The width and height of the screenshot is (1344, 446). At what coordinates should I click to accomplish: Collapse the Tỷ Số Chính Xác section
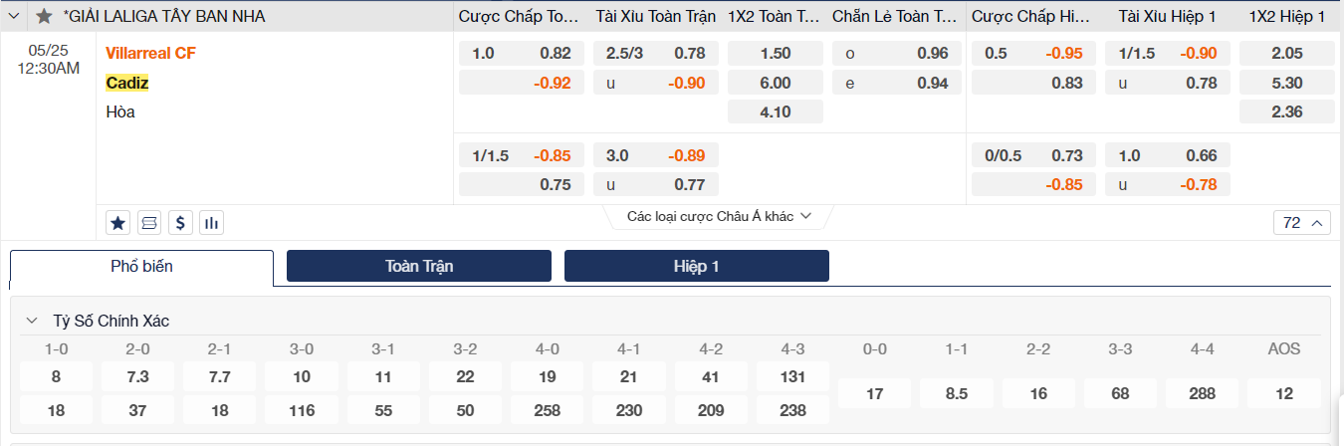(32, 321)
